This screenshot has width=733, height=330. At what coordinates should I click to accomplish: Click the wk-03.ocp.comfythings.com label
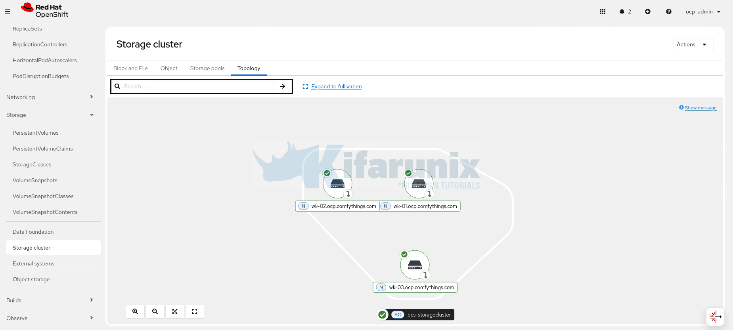tap(415, 287)
